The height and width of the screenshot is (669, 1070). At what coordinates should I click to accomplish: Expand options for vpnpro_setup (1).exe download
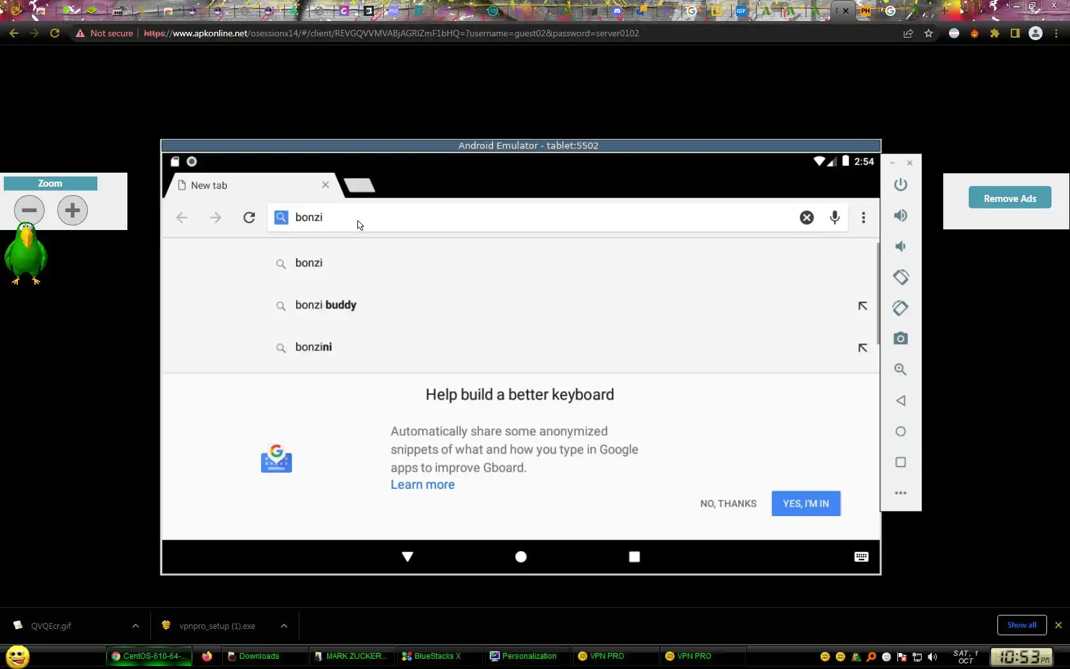[x=284, y=626]
